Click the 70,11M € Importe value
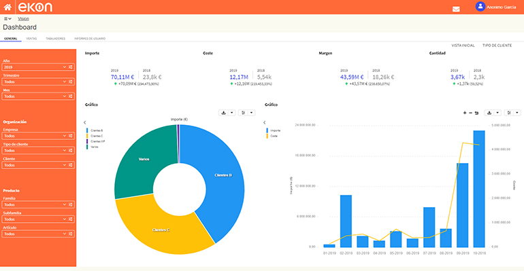Image resolution: width=524 pixels, height=271 pixels. click(x=122, y=77)
